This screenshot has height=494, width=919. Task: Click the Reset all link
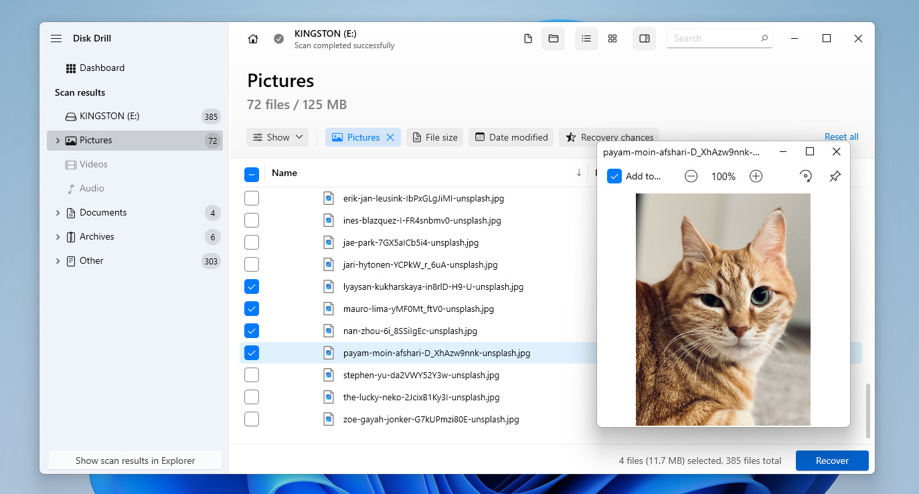pos(841,137)
